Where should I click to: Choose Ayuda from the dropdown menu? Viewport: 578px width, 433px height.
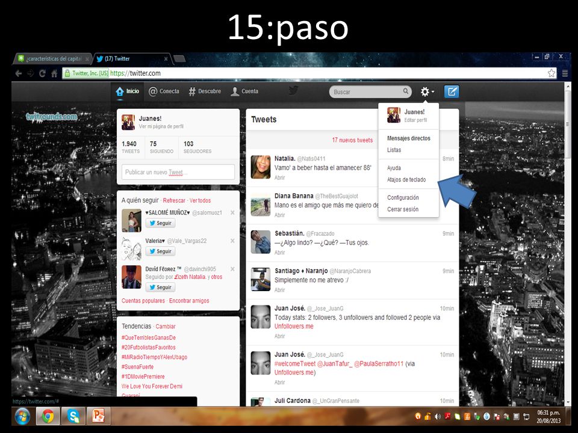click(394, 168)
